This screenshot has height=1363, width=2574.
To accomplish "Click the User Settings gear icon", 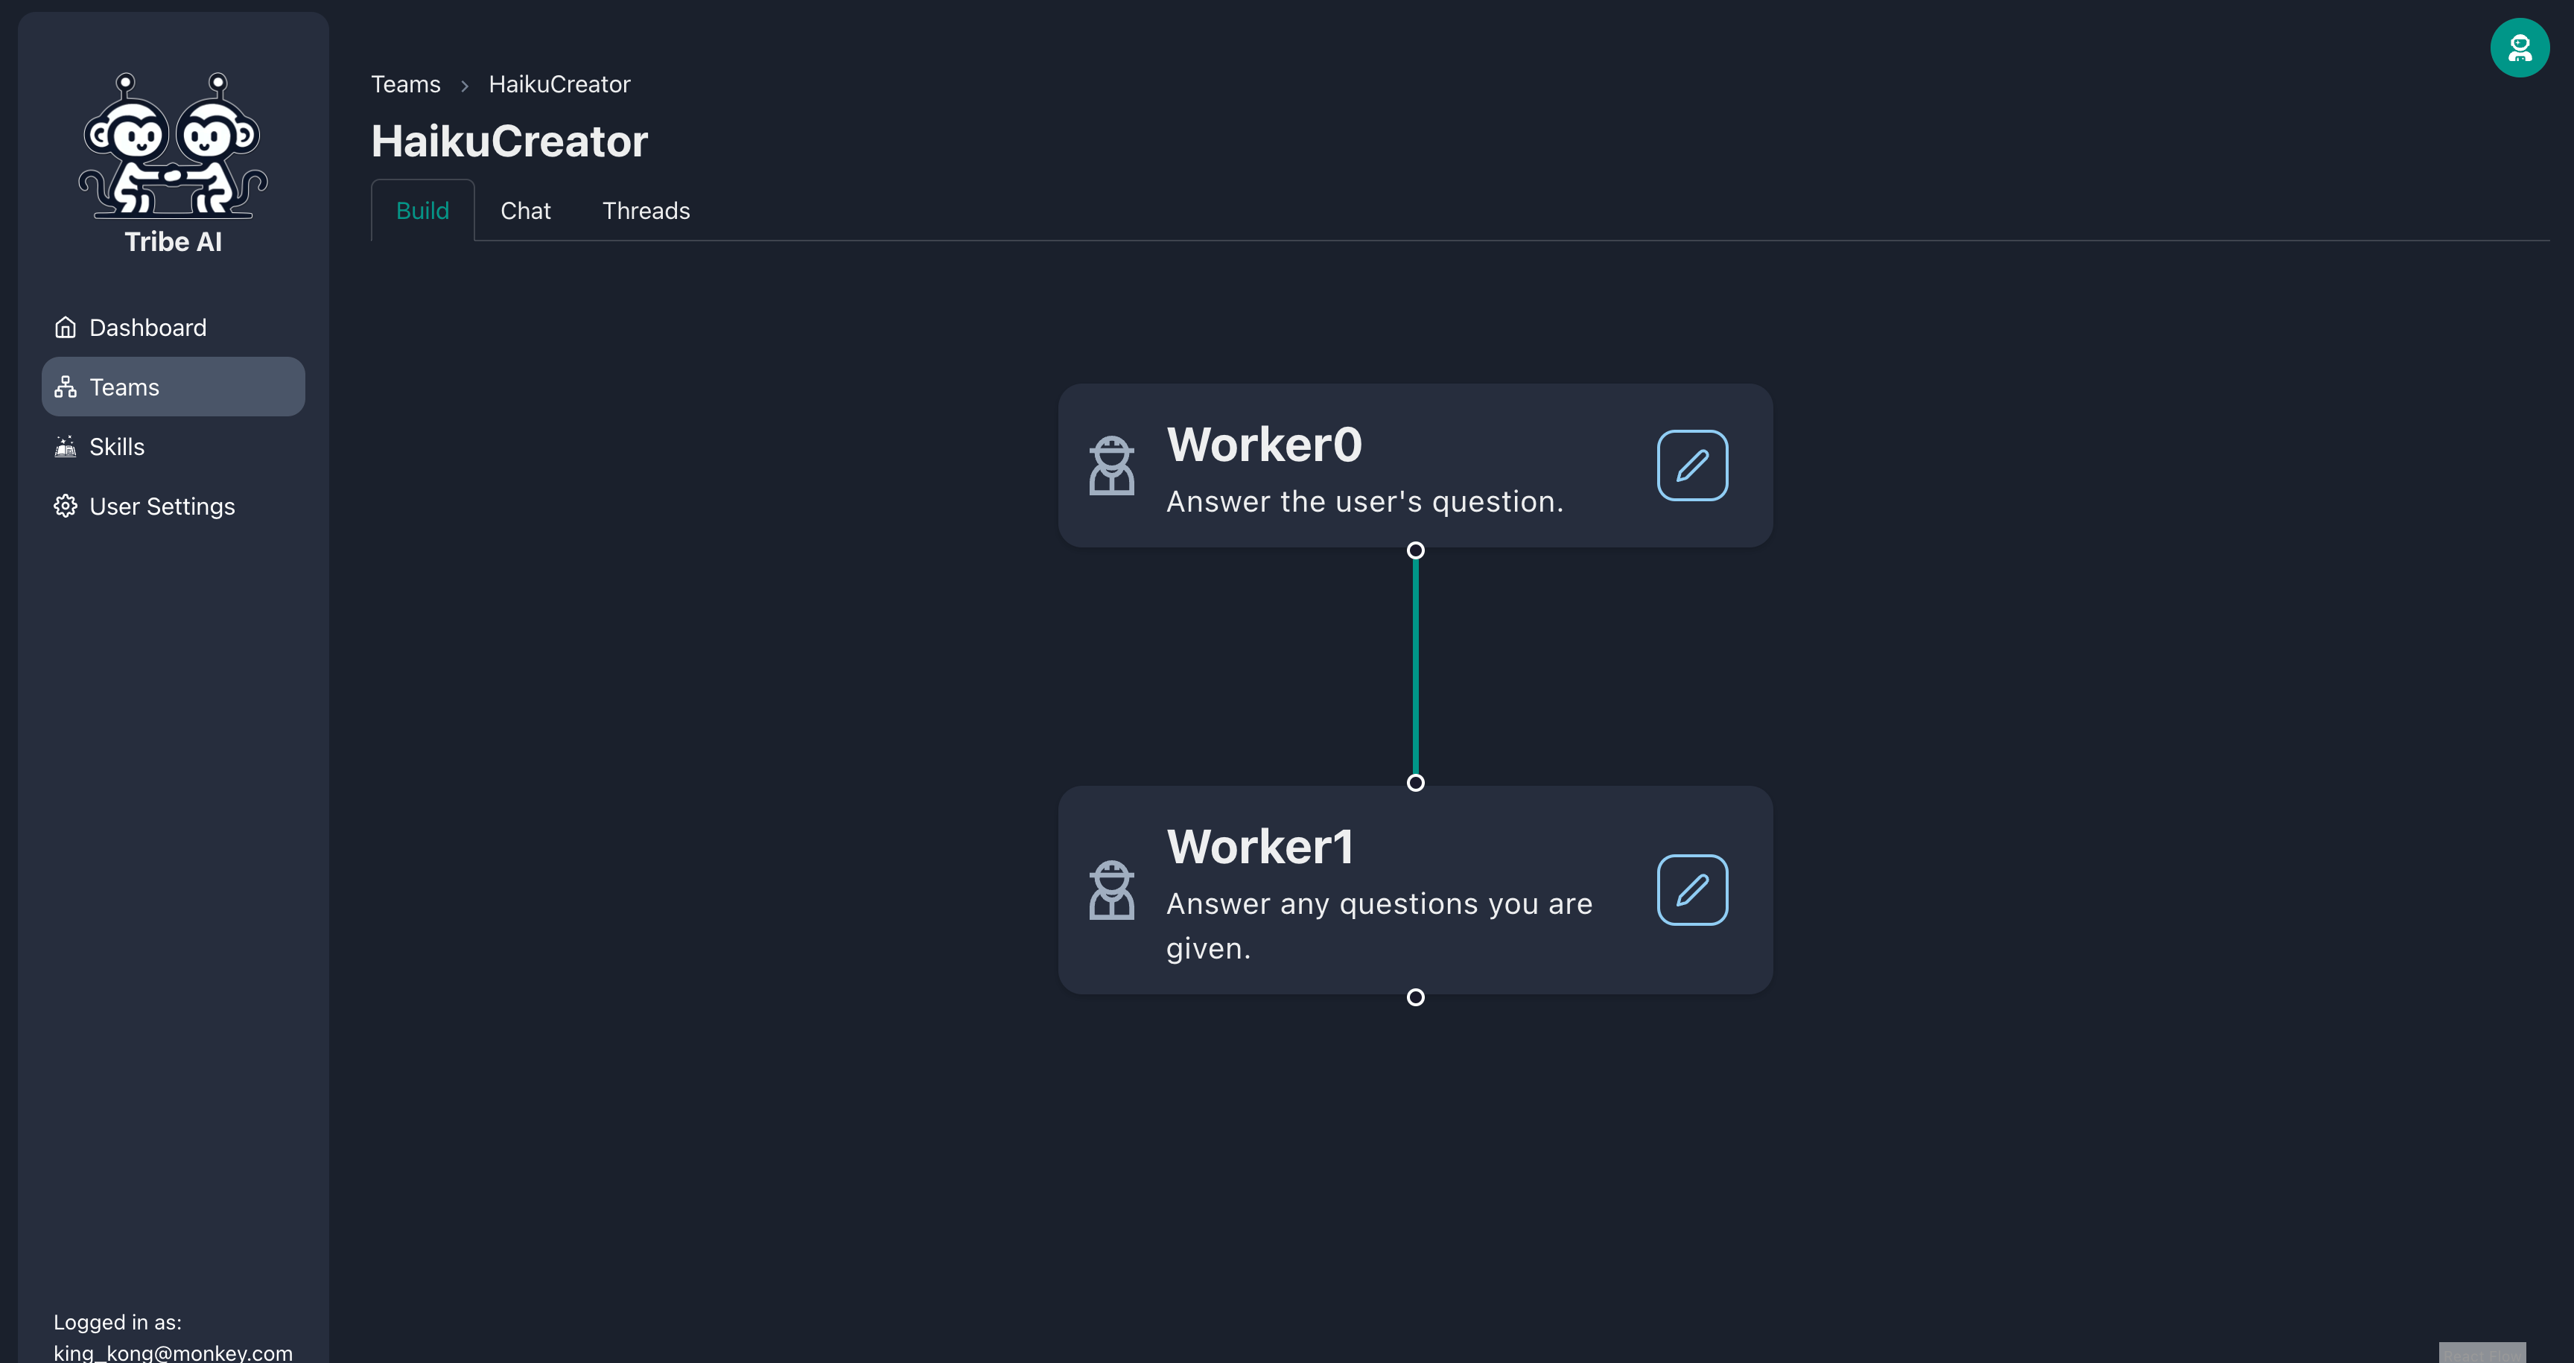I will pyautogui.click(x=66, y=506).
